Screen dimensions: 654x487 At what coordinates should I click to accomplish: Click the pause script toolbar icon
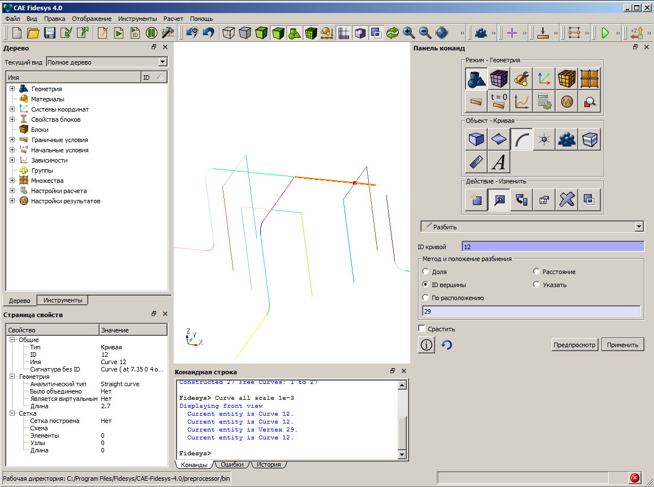pyautogui.click(x=152, y=33)
